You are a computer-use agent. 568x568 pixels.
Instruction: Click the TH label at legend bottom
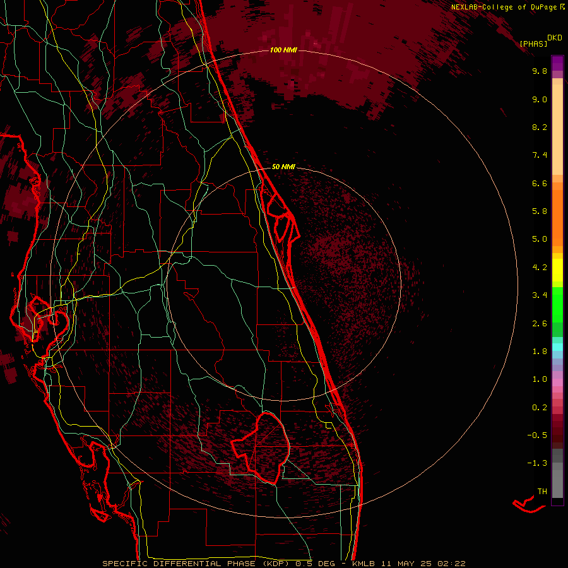tap(542, 492)
